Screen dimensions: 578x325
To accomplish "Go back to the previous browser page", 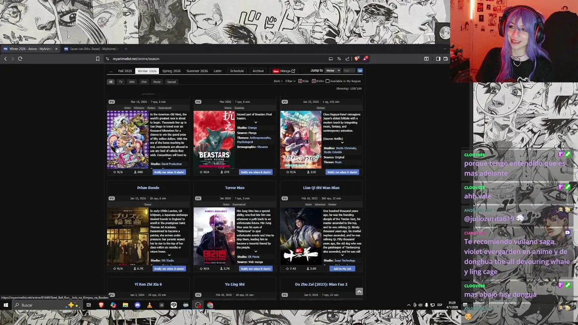I will [x=5, y=59].
